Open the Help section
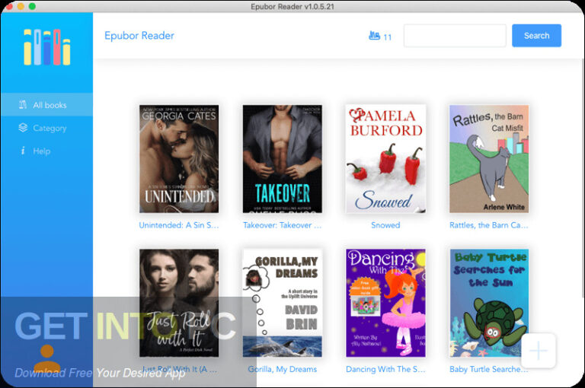The image size is (585, 388). (46, 151)
